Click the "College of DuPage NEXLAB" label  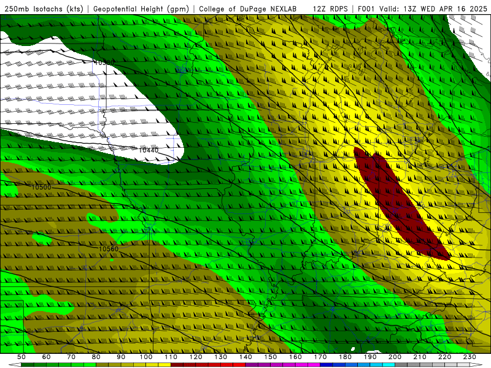pyautogui.click(x=247, y=9)
